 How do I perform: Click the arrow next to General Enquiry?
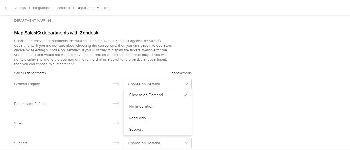116,84
